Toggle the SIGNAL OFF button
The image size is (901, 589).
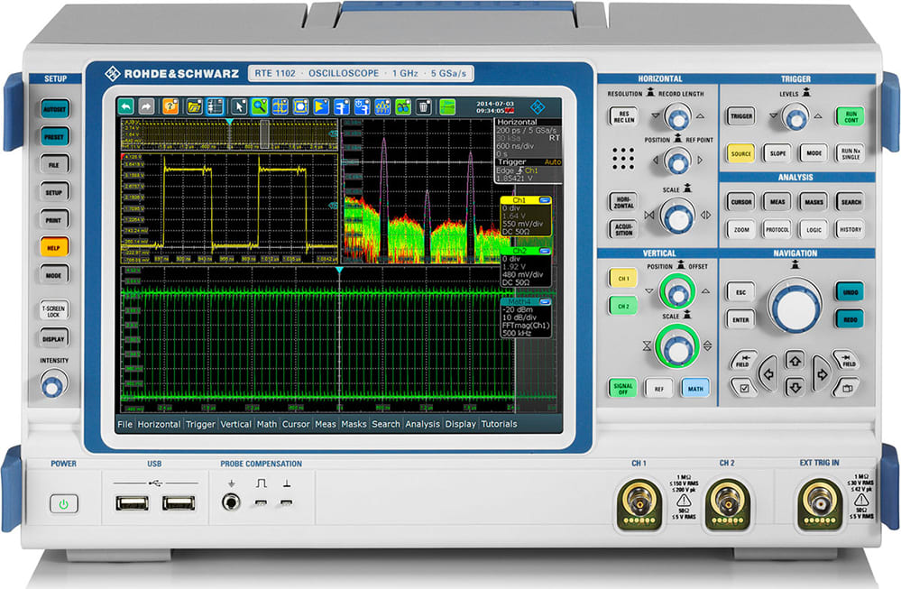pyautogui.click(x=623, y=389)
